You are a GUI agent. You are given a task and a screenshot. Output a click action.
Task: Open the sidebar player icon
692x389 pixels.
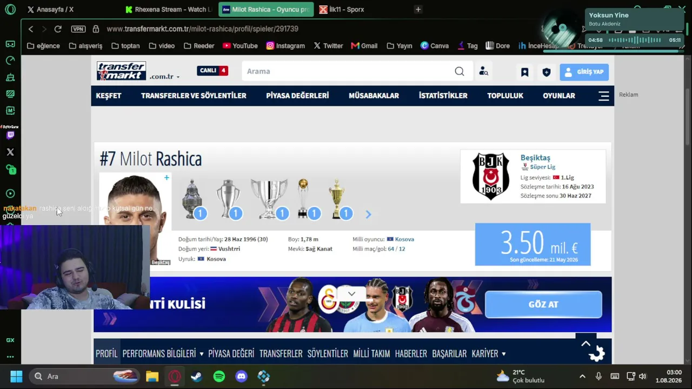(x=10, y=193)
